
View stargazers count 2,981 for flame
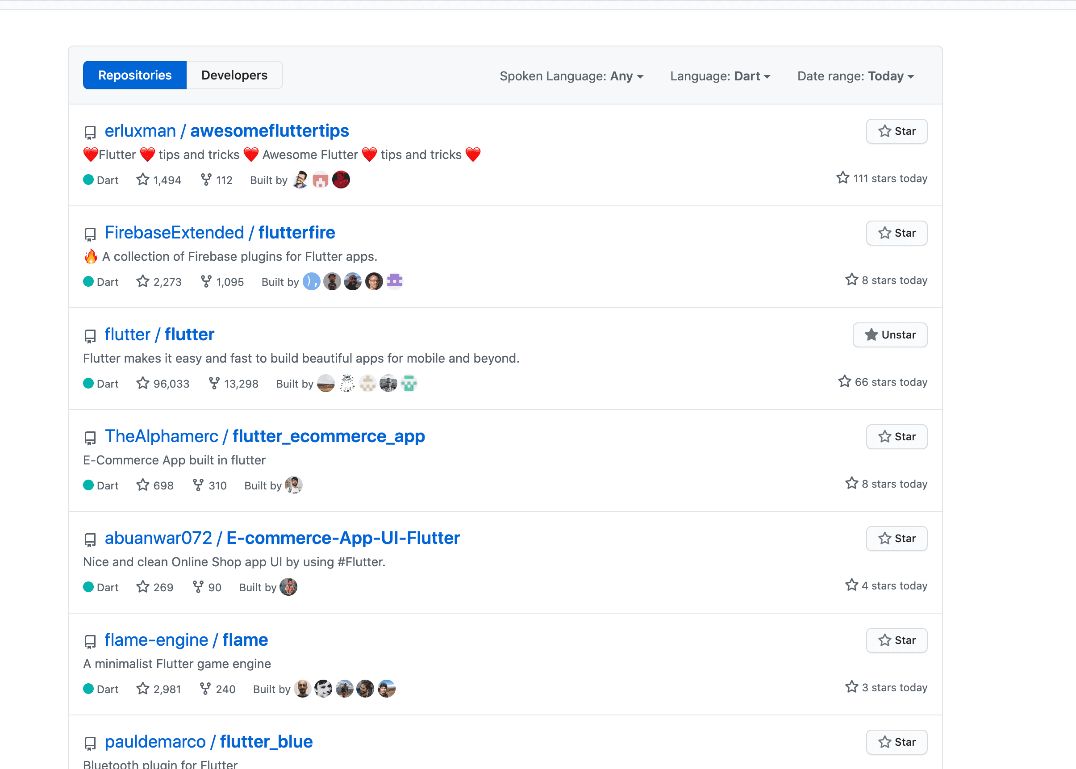158,689
